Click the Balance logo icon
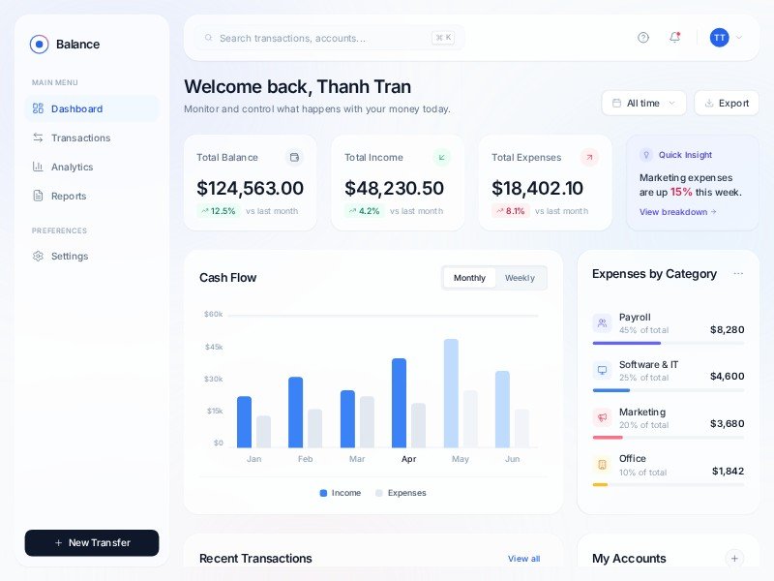 click(x=40, y=44)
